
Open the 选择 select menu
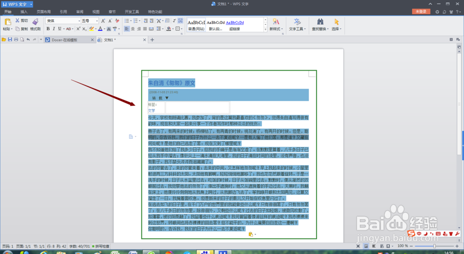336,25
